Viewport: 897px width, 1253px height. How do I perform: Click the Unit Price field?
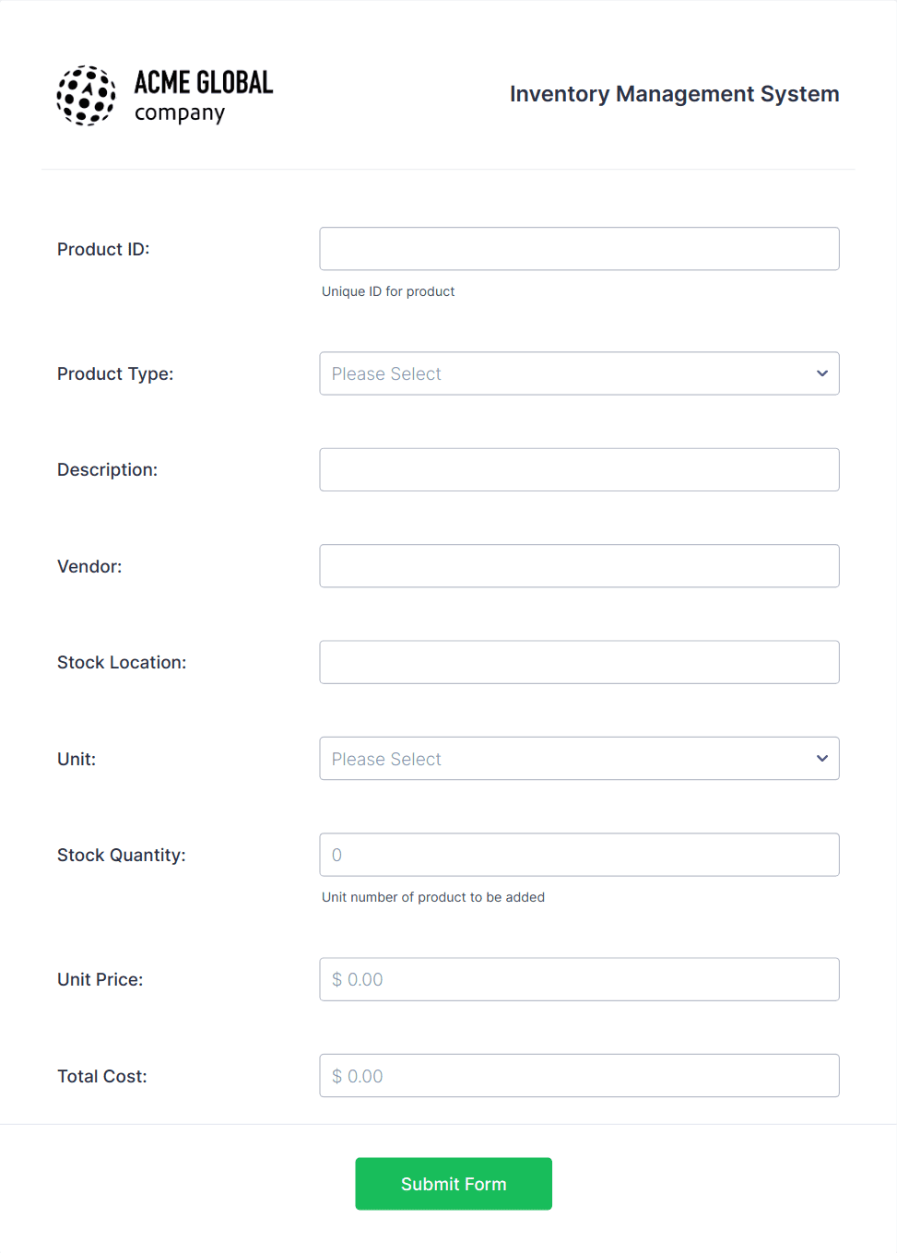(579, 979)
